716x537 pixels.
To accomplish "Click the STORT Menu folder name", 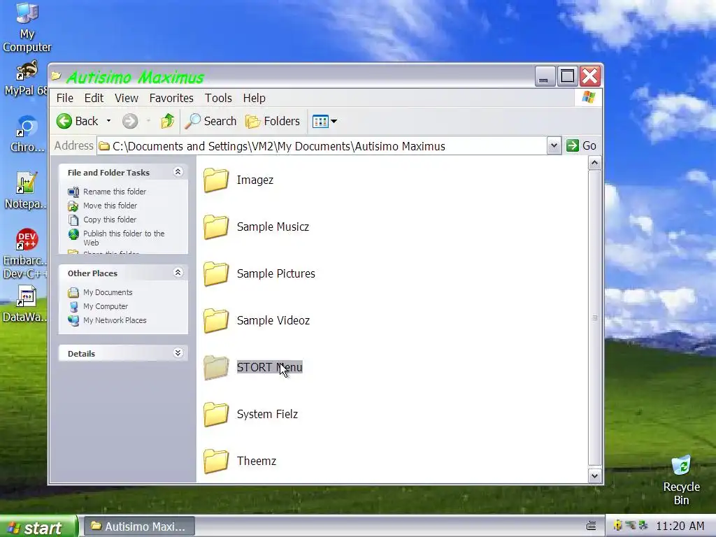I will tap(269, 367).
